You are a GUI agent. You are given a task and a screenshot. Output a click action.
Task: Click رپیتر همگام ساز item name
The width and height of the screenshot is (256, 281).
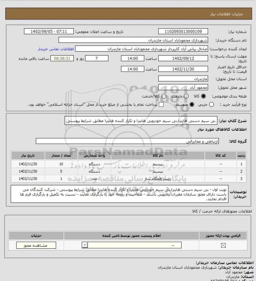[x=158, y=179]
